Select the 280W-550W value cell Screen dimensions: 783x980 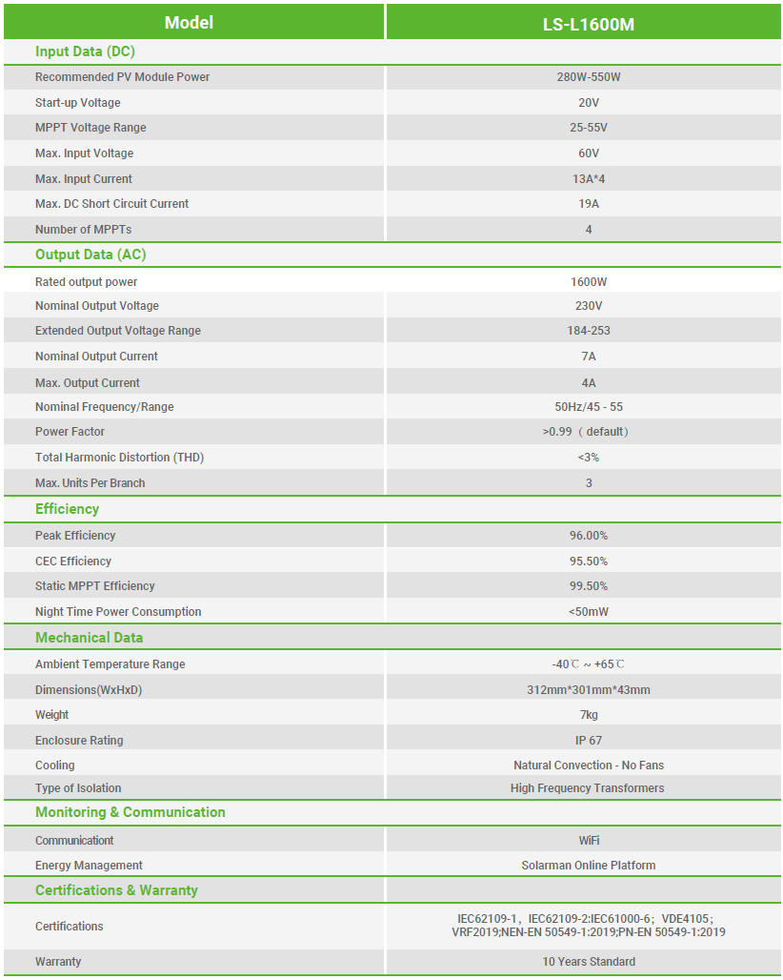(x=589, y=77)
